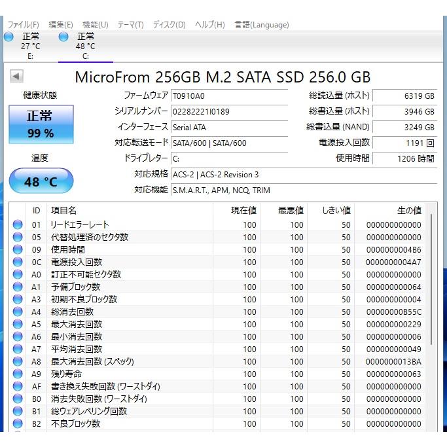447x447 pixels.
Task: Click the previous disk arrow button
Action: pyautogui.click(x=16, y=76)
